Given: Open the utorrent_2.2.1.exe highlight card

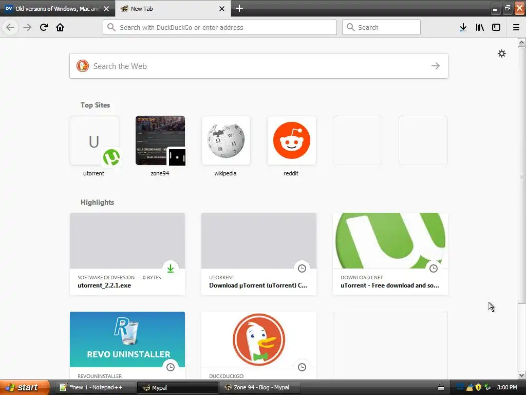Looking at the screenshot, I should [127, 254].
